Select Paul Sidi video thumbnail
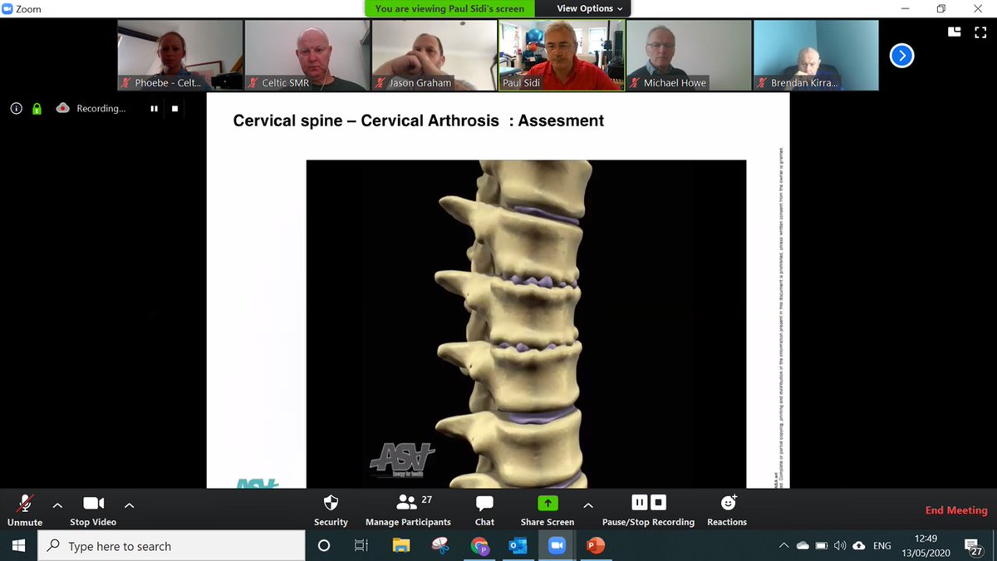This screenshot has width=997, height=561. (562, 55)
